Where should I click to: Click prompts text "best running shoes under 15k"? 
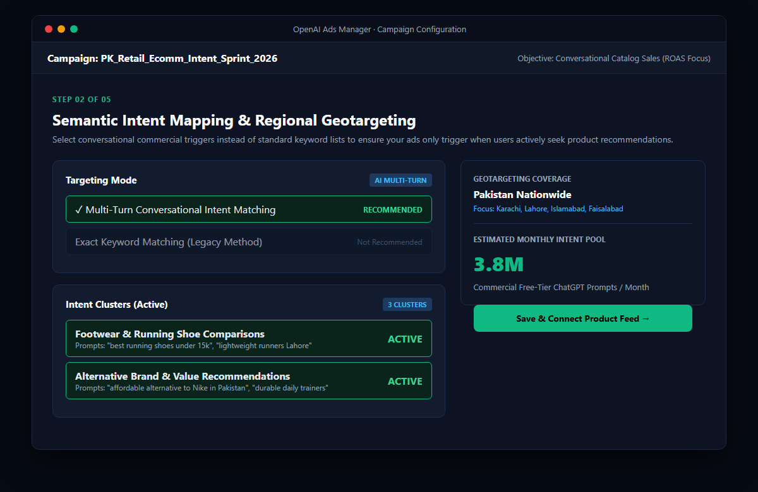point(160,346)
